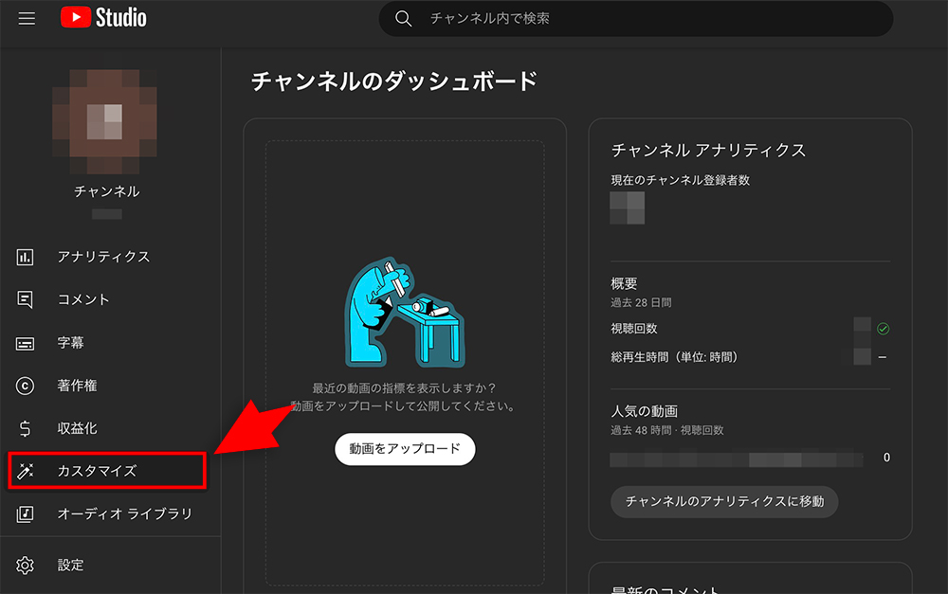Click the 過去 28 日間 text
Image resolution: width=948 pixels, height=594 pixels.
(641, 302)
